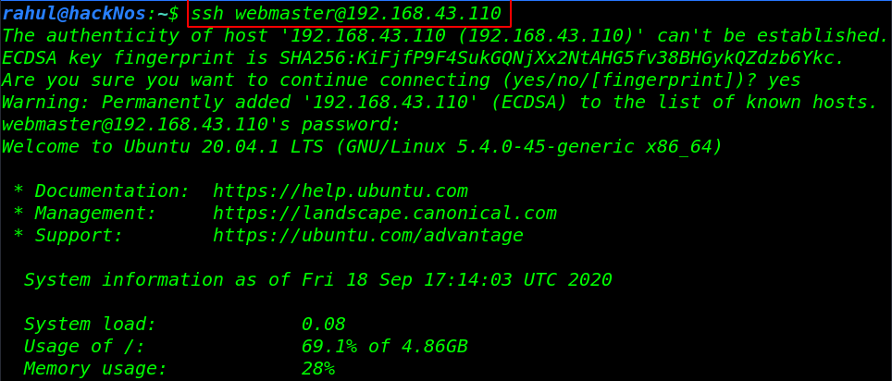The image size is (892, 381).
Task: Click the authenticity of host message
Action: (x=445, y=36)
